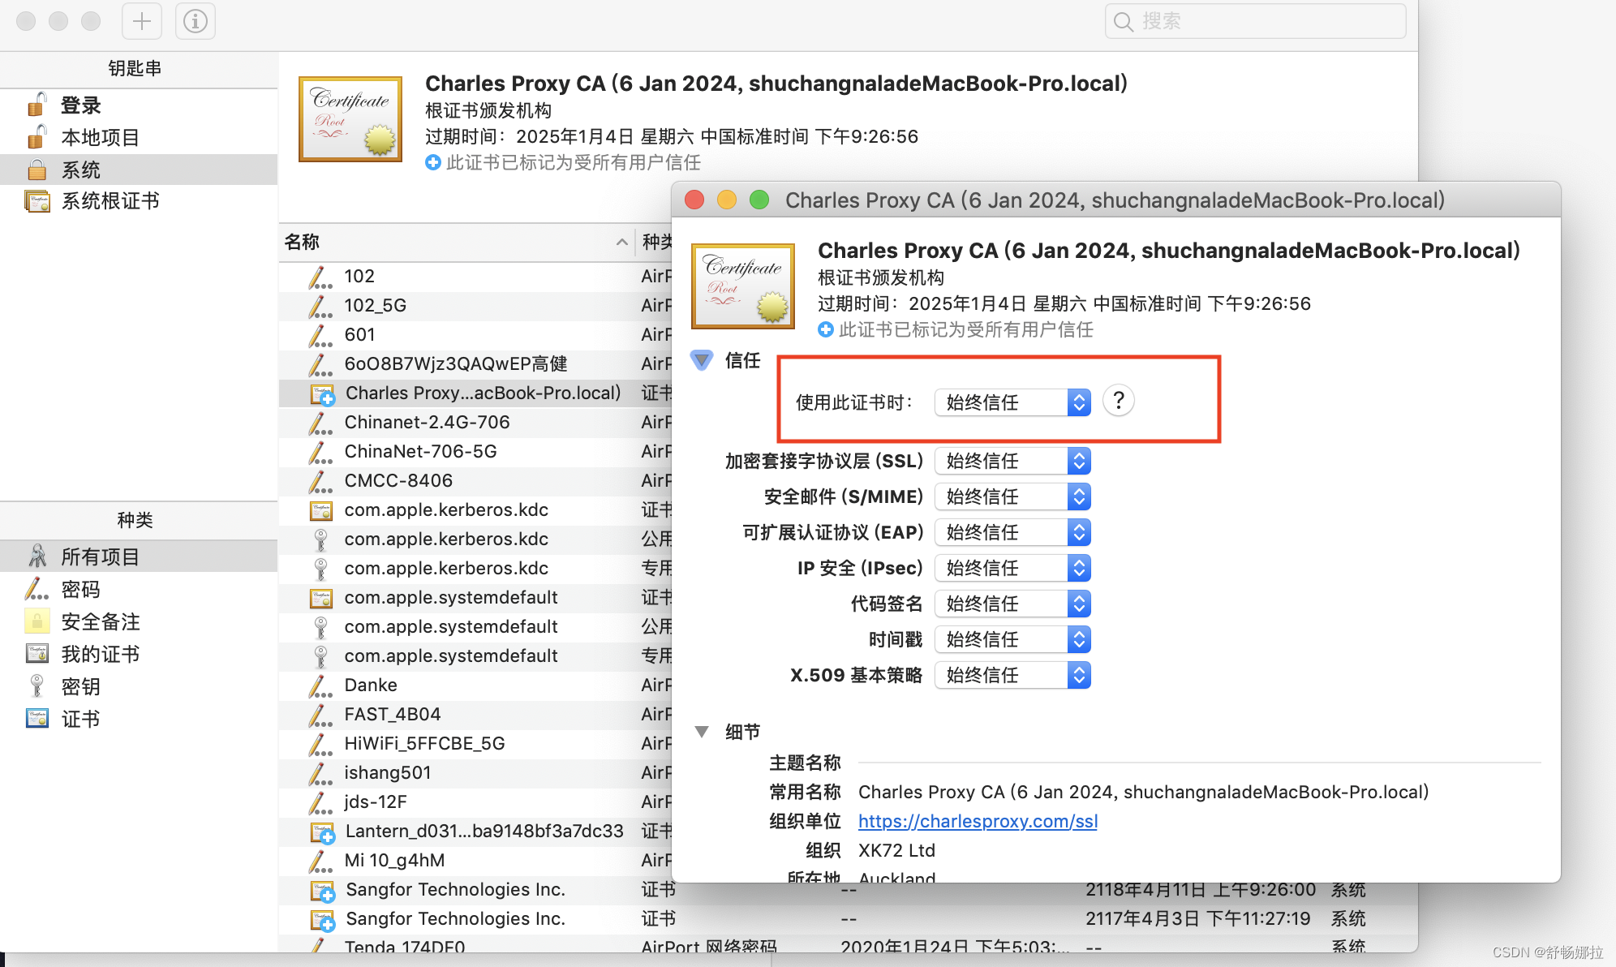This screenshot has height=967, width=1616.
Task: Select the FAST_4B04 entry
Action: click(475, 714)
